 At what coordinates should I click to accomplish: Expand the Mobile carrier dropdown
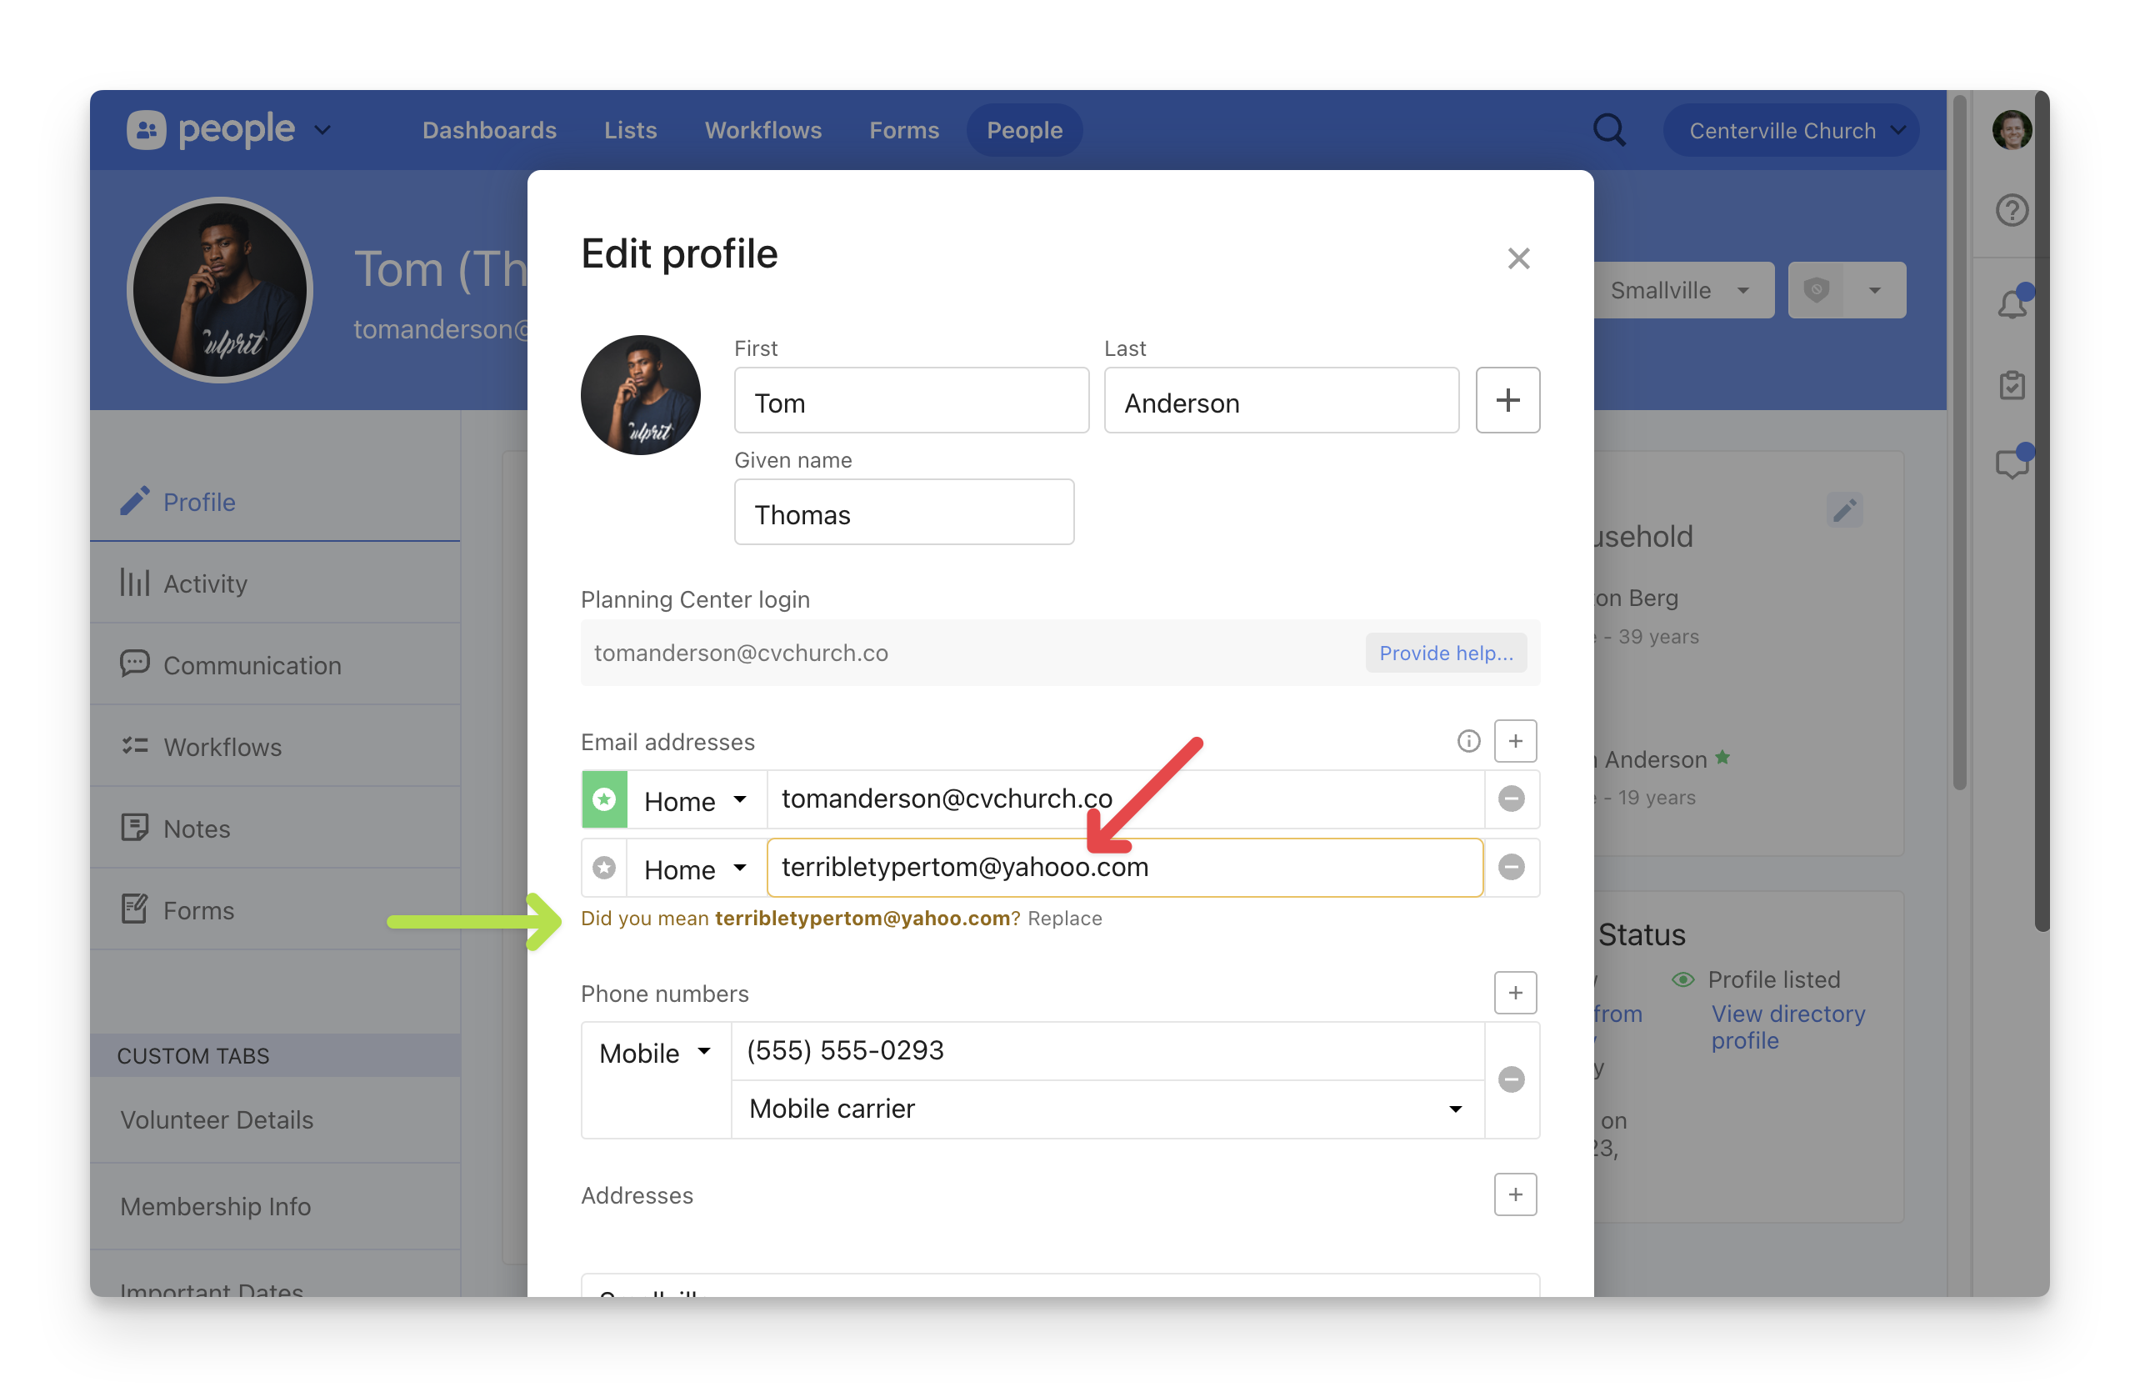click(x=1106, y=1109)
